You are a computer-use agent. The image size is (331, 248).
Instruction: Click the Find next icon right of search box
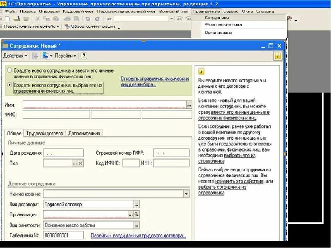pos(180,19)
